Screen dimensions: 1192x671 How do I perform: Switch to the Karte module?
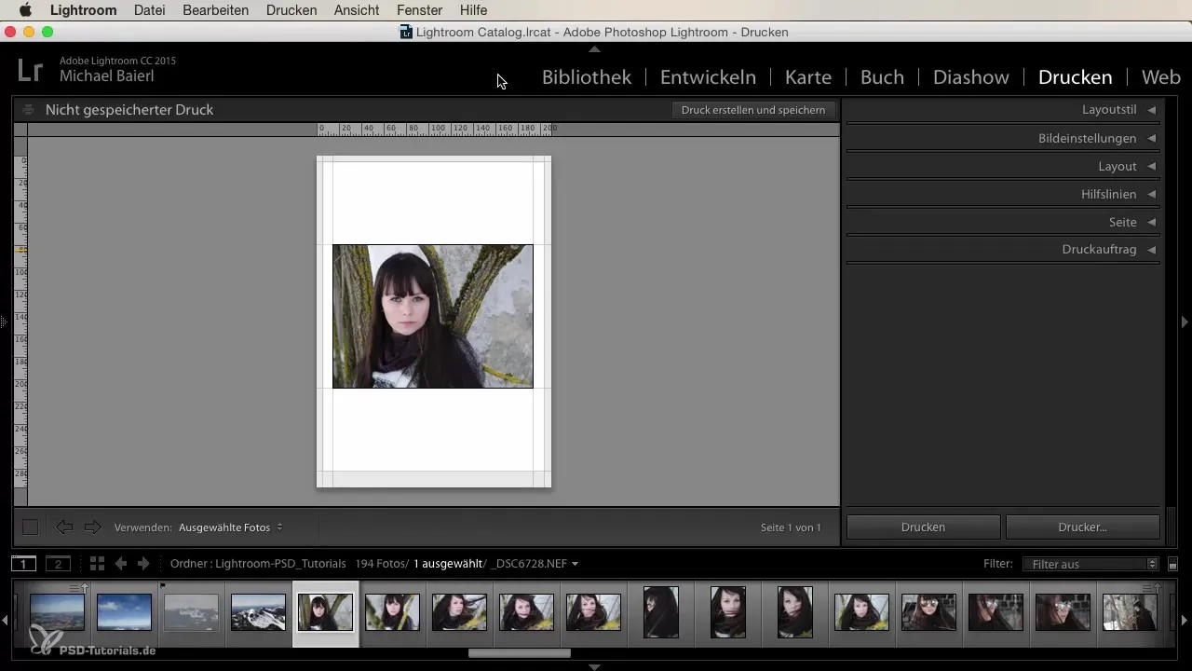[x=808, y=77]
